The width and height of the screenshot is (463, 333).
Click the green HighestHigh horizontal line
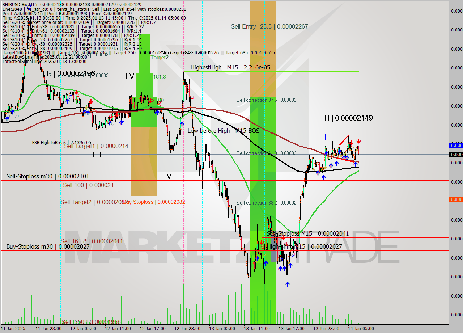click(x=271, y=72)
